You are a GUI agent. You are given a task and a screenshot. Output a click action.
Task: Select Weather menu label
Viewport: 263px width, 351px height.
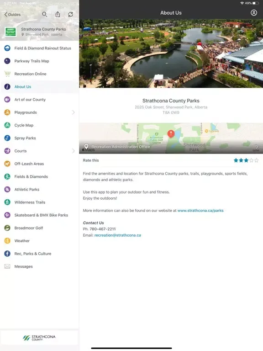click(x=22, y=241)
